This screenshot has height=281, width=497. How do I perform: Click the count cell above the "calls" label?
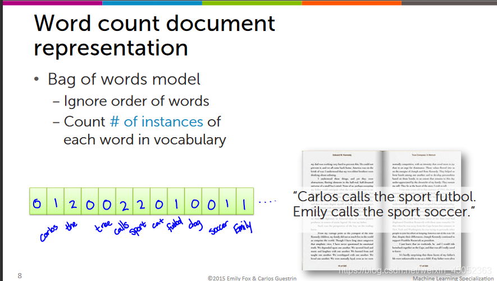125,201
